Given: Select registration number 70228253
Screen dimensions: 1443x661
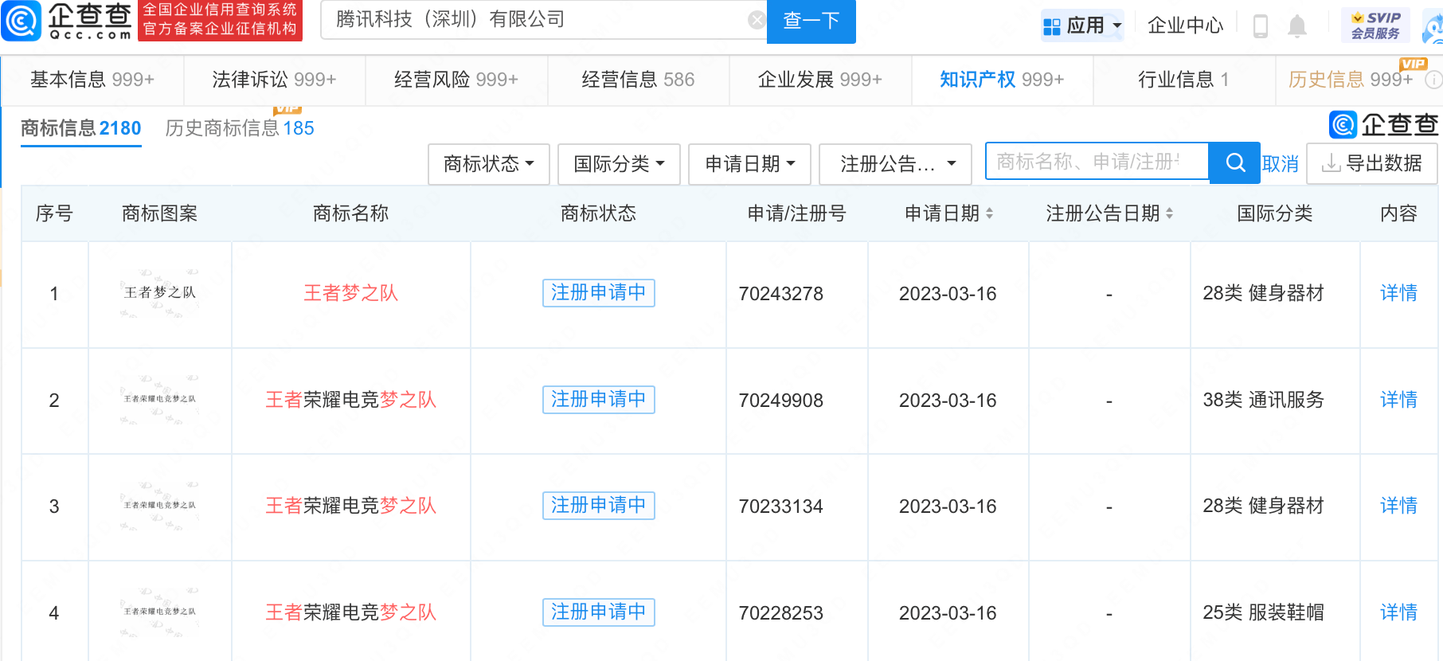Looking at the screenshot, I should click(x=781, y=613).
